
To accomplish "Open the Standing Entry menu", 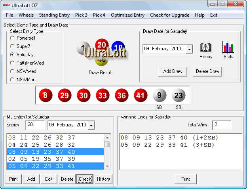I will [54, 15].
